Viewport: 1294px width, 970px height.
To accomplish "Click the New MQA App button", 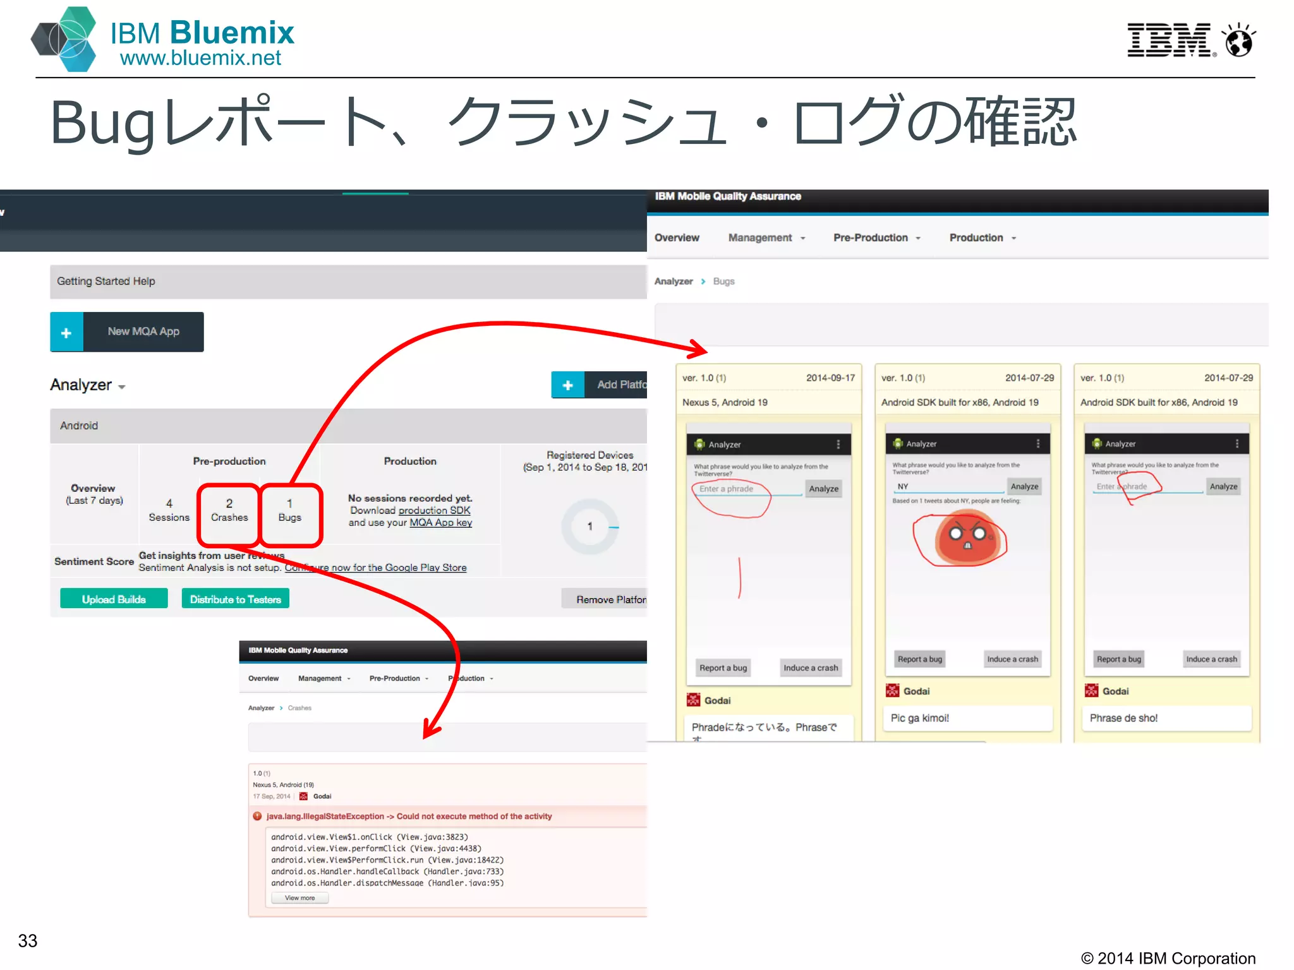I will coord(127,332).
